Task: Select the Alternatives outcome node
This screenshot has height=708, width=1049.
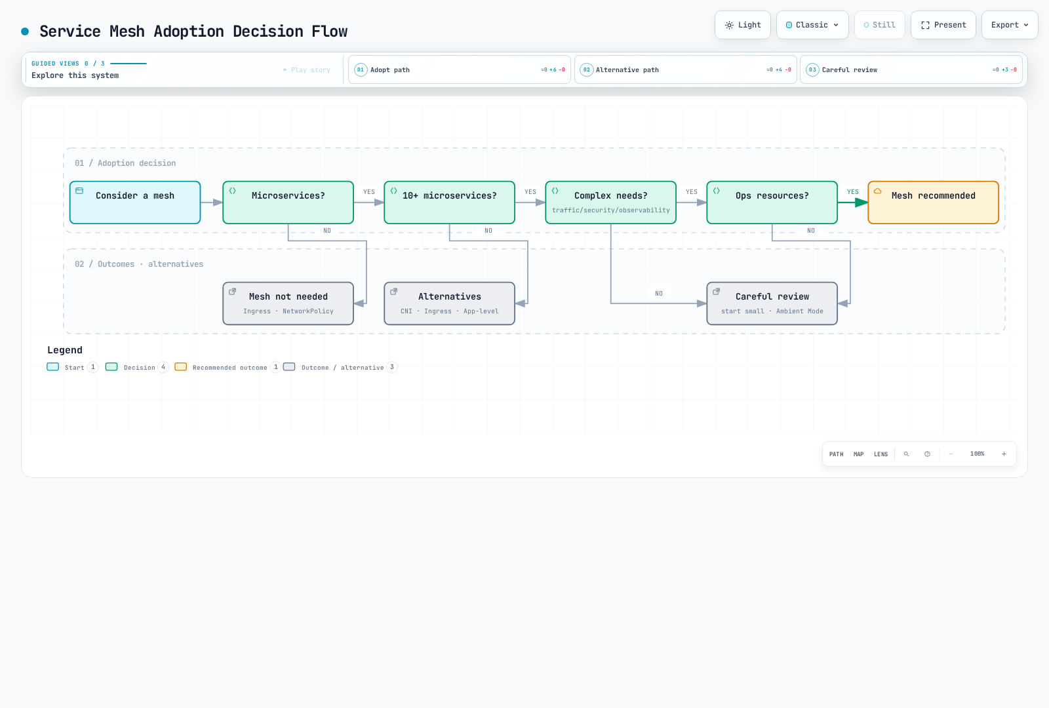Action: click(450, 304)
